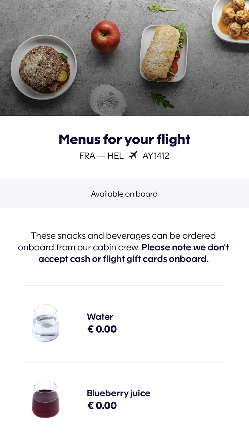
Task: Click the red apple in header photo
Action: point(105,37)
